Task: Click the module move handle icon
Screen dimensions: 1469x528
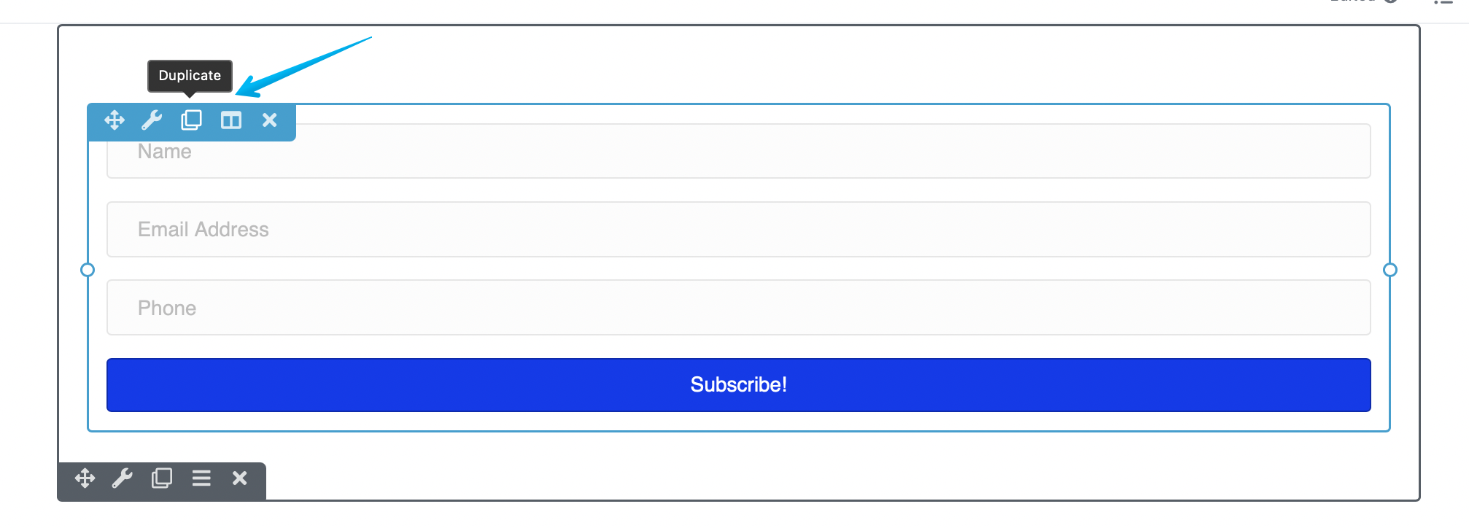Action: (115, 120)
